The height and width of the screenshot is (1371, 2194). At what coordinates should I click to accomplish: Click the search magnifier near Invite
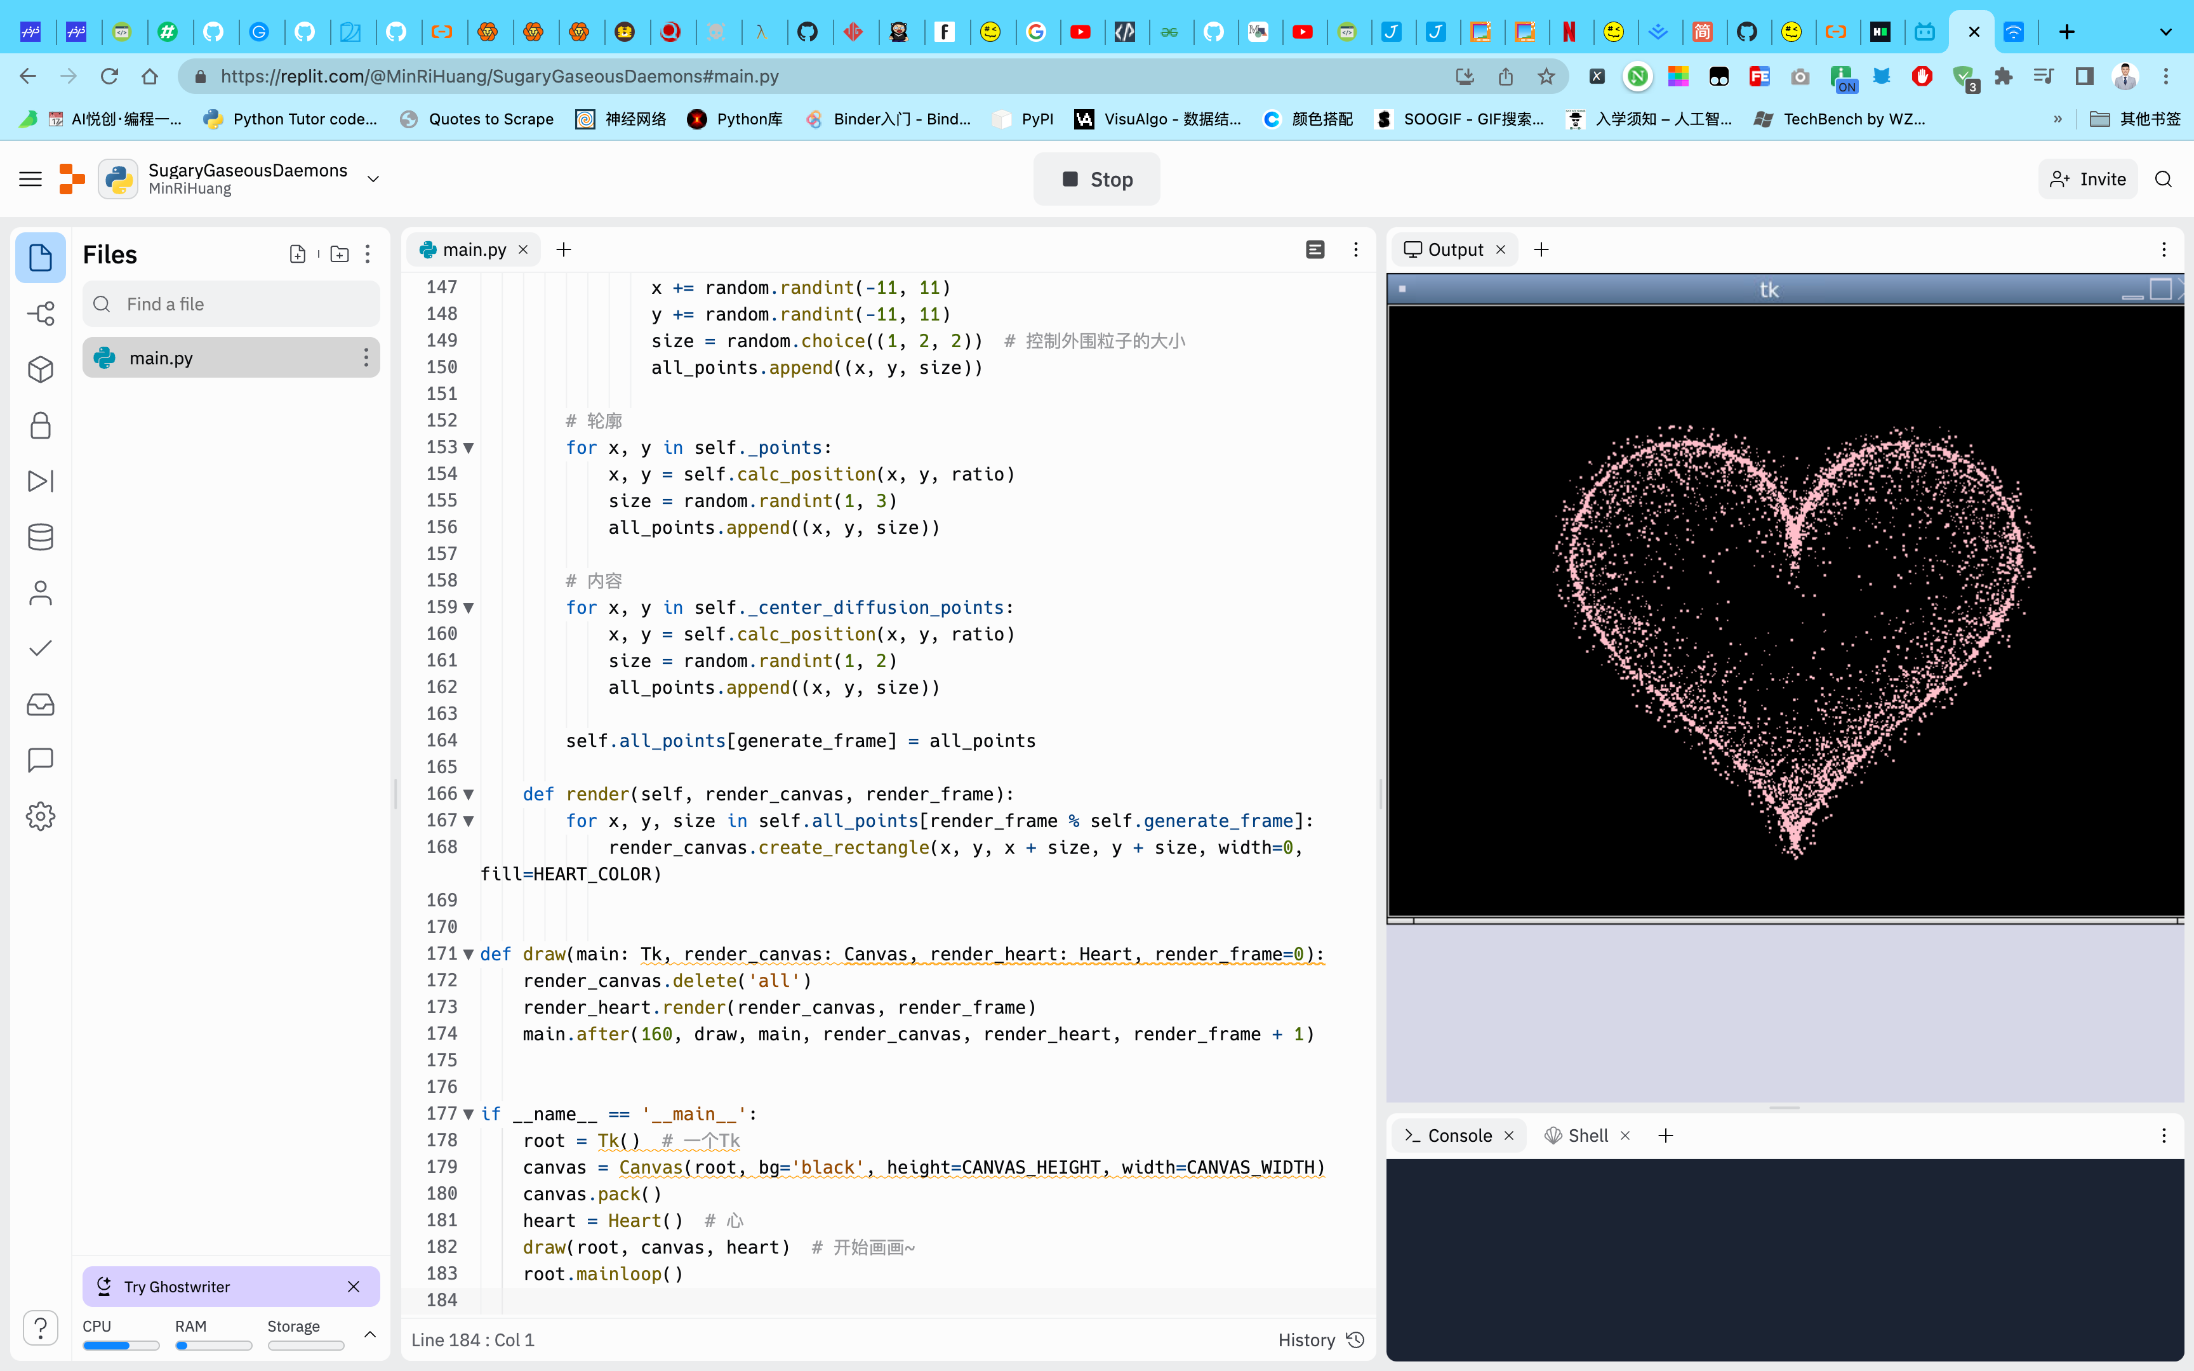(x=2163, y=180)
